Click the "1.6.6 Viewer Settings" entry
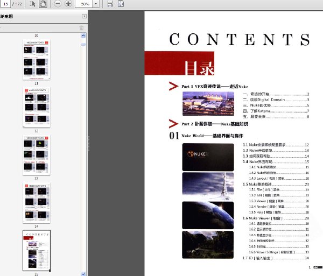The width and height of the screenshot is (323, 276). (279, 252)
